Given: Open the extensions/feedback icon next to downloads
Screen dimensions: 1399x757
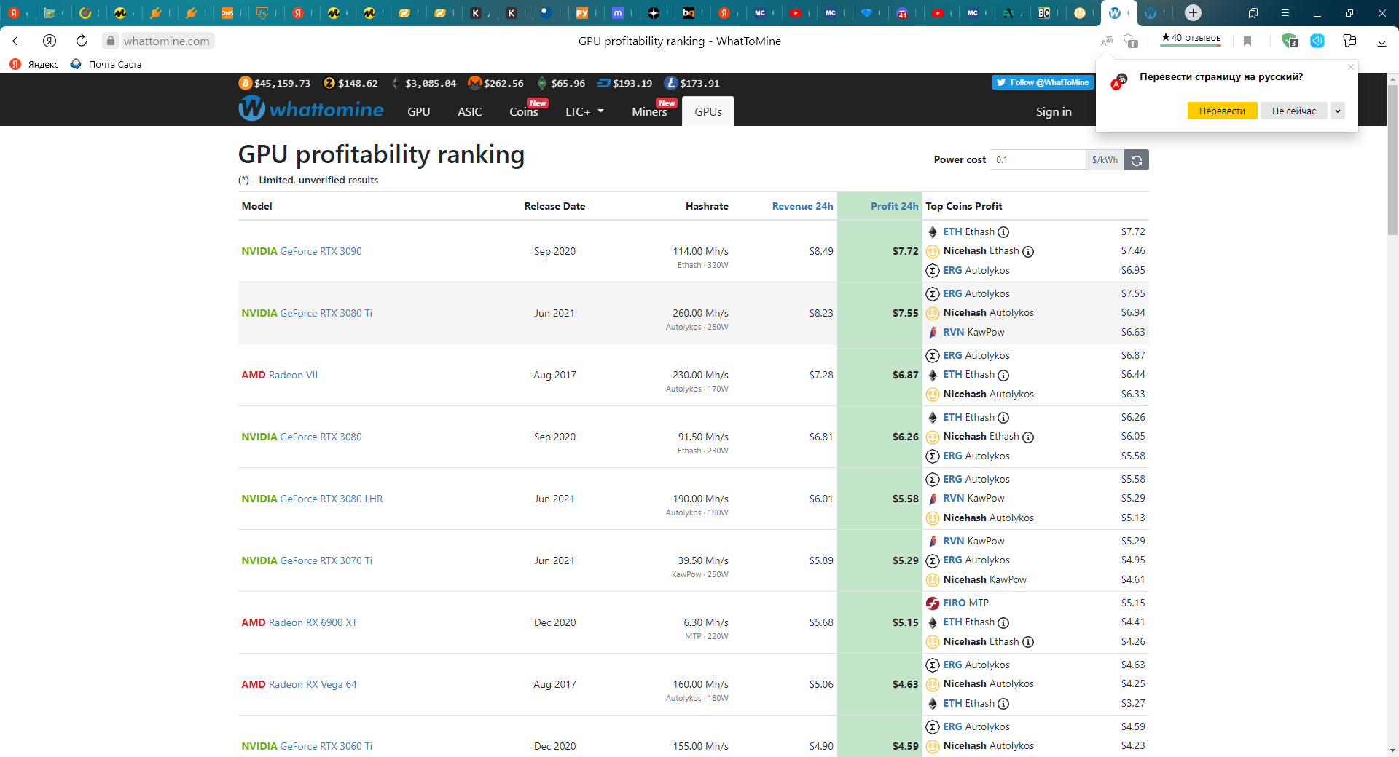Looking at the screenshot, I should tap(1349, 41).
